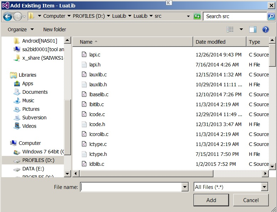Screen dimensions: 277x212
Task: Select the lcode.h file icon
Action: (x=84, y=124)
